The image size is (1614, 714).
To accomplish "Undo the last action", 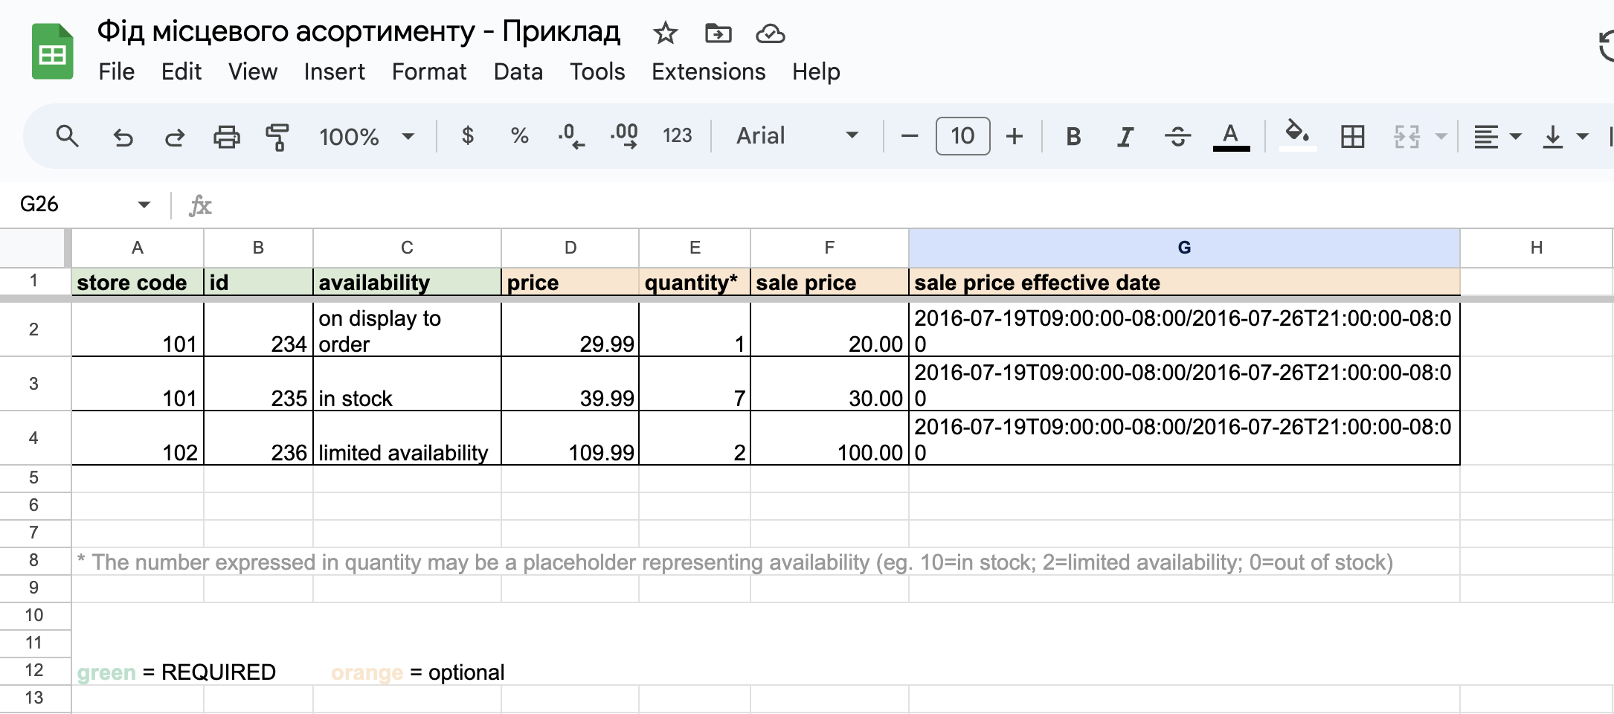I will click(x=123, y=137).
